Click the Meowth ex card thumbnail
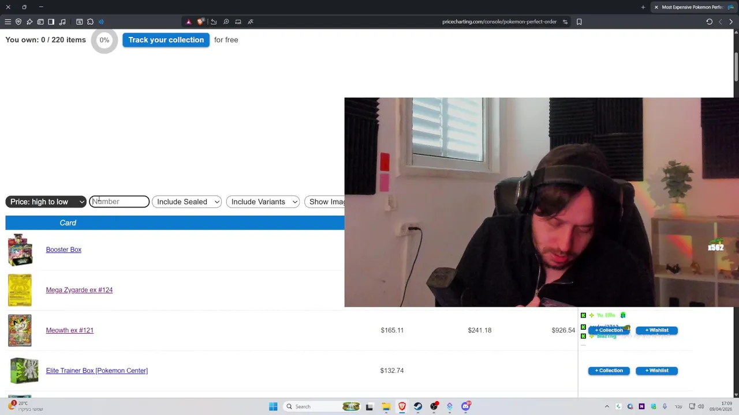739x415 pixels. tap(20, 330)
